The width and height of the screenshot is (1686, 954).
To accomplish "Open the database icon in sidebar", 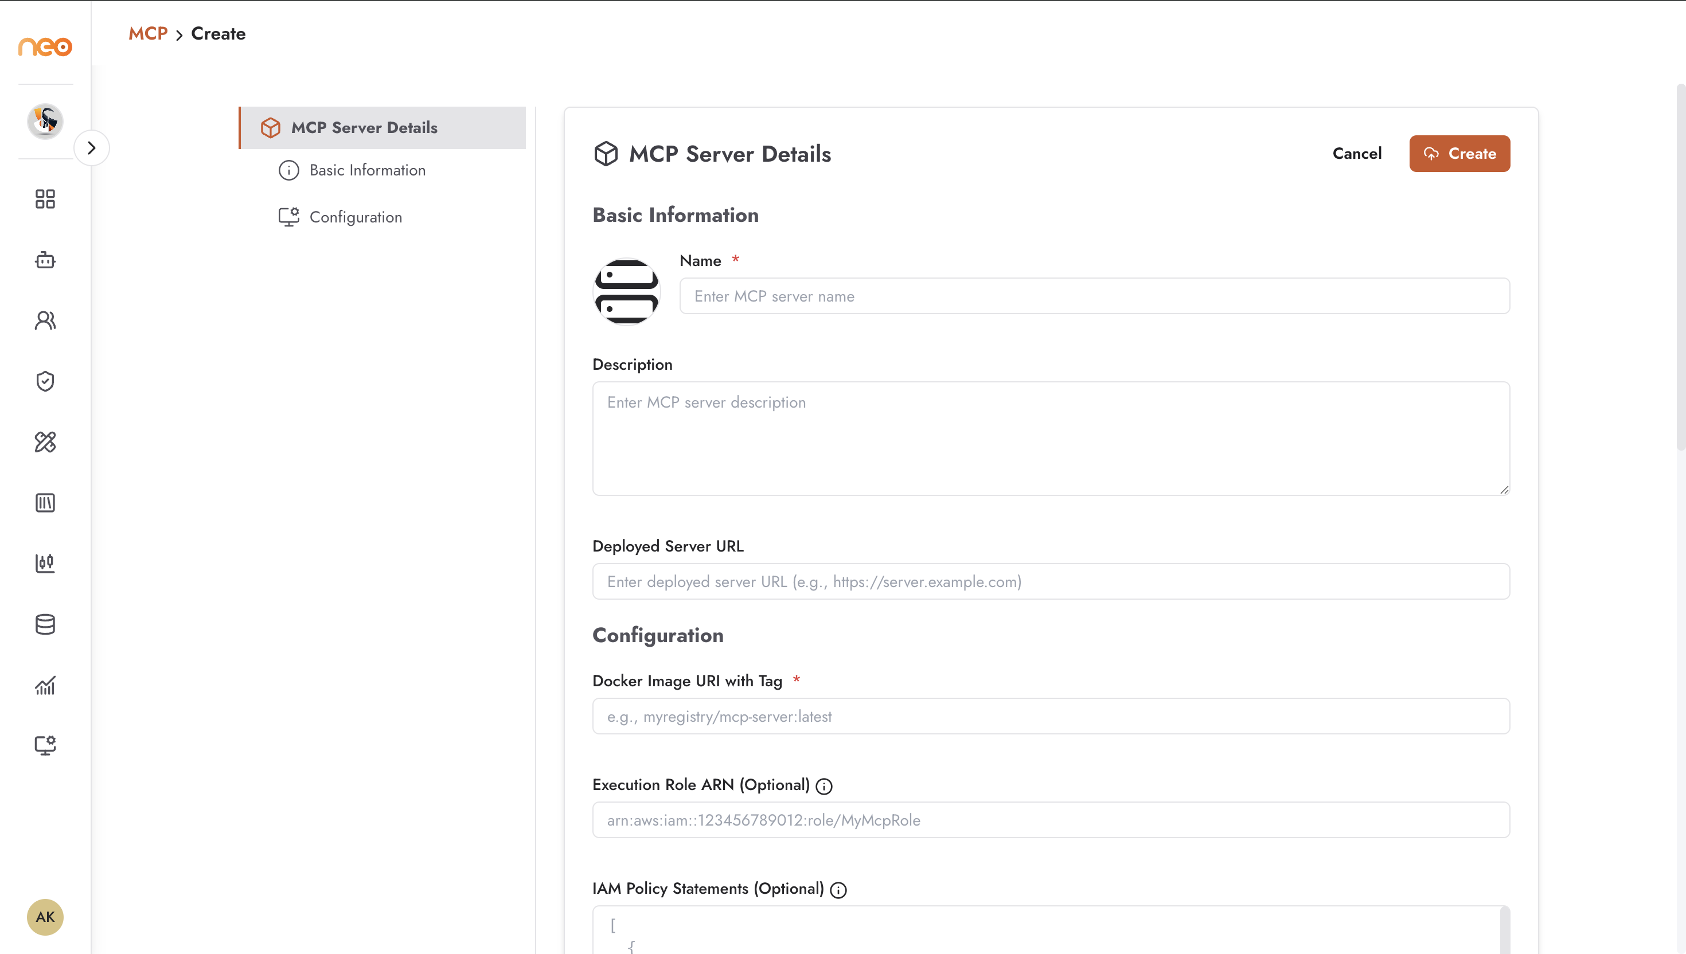I will pos(45,624).
